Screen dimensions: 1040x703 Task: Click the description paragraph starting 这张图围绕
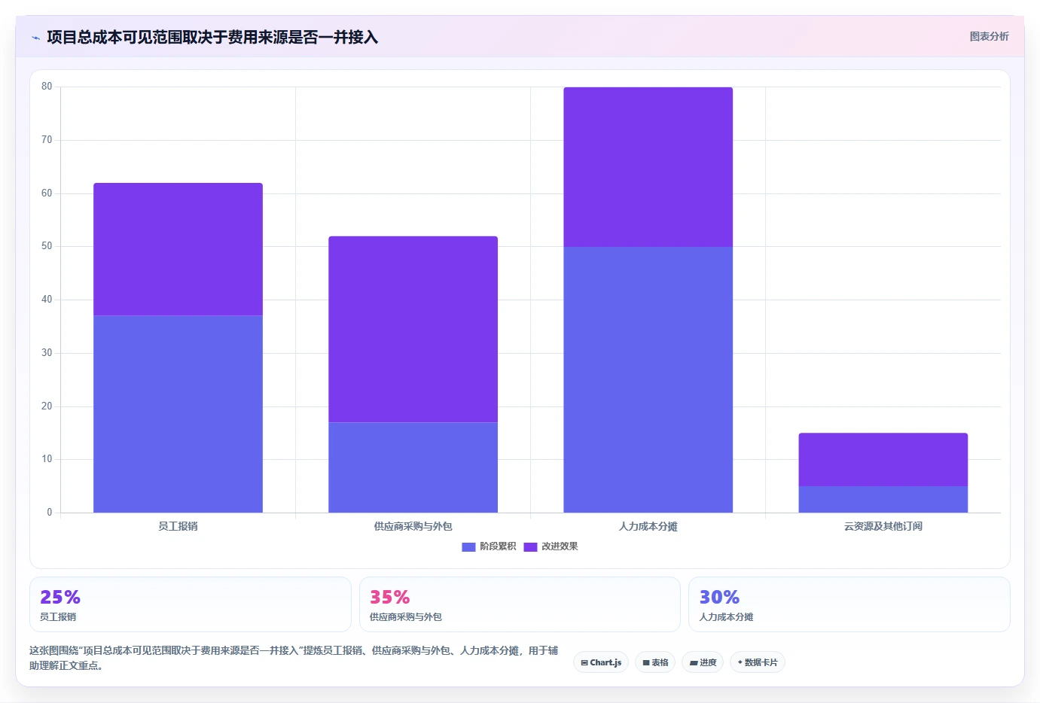[x=294, y=658]
